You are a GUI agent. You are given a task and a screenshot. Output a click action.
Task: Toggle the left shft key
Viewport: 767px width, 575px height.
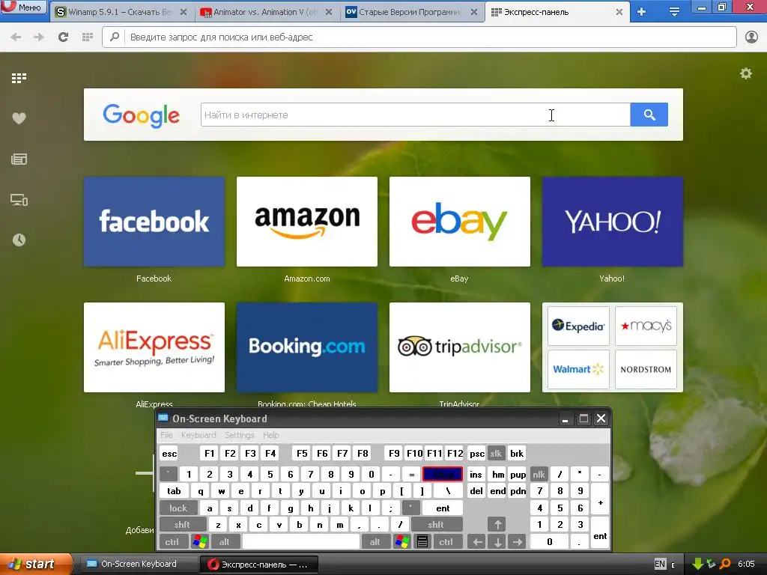point(182,525)
